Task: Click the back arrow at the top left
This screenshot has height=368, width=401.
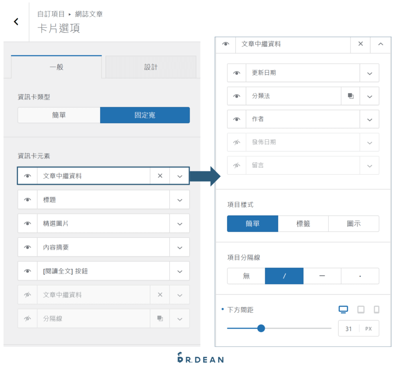Action: click(16, 21)
